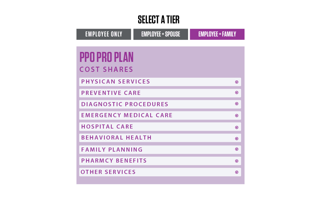The width and height of the screenshot is (321, 198).
Task: Open the Diagnostic Procedures accordion
Action: (x=160, y=104)
